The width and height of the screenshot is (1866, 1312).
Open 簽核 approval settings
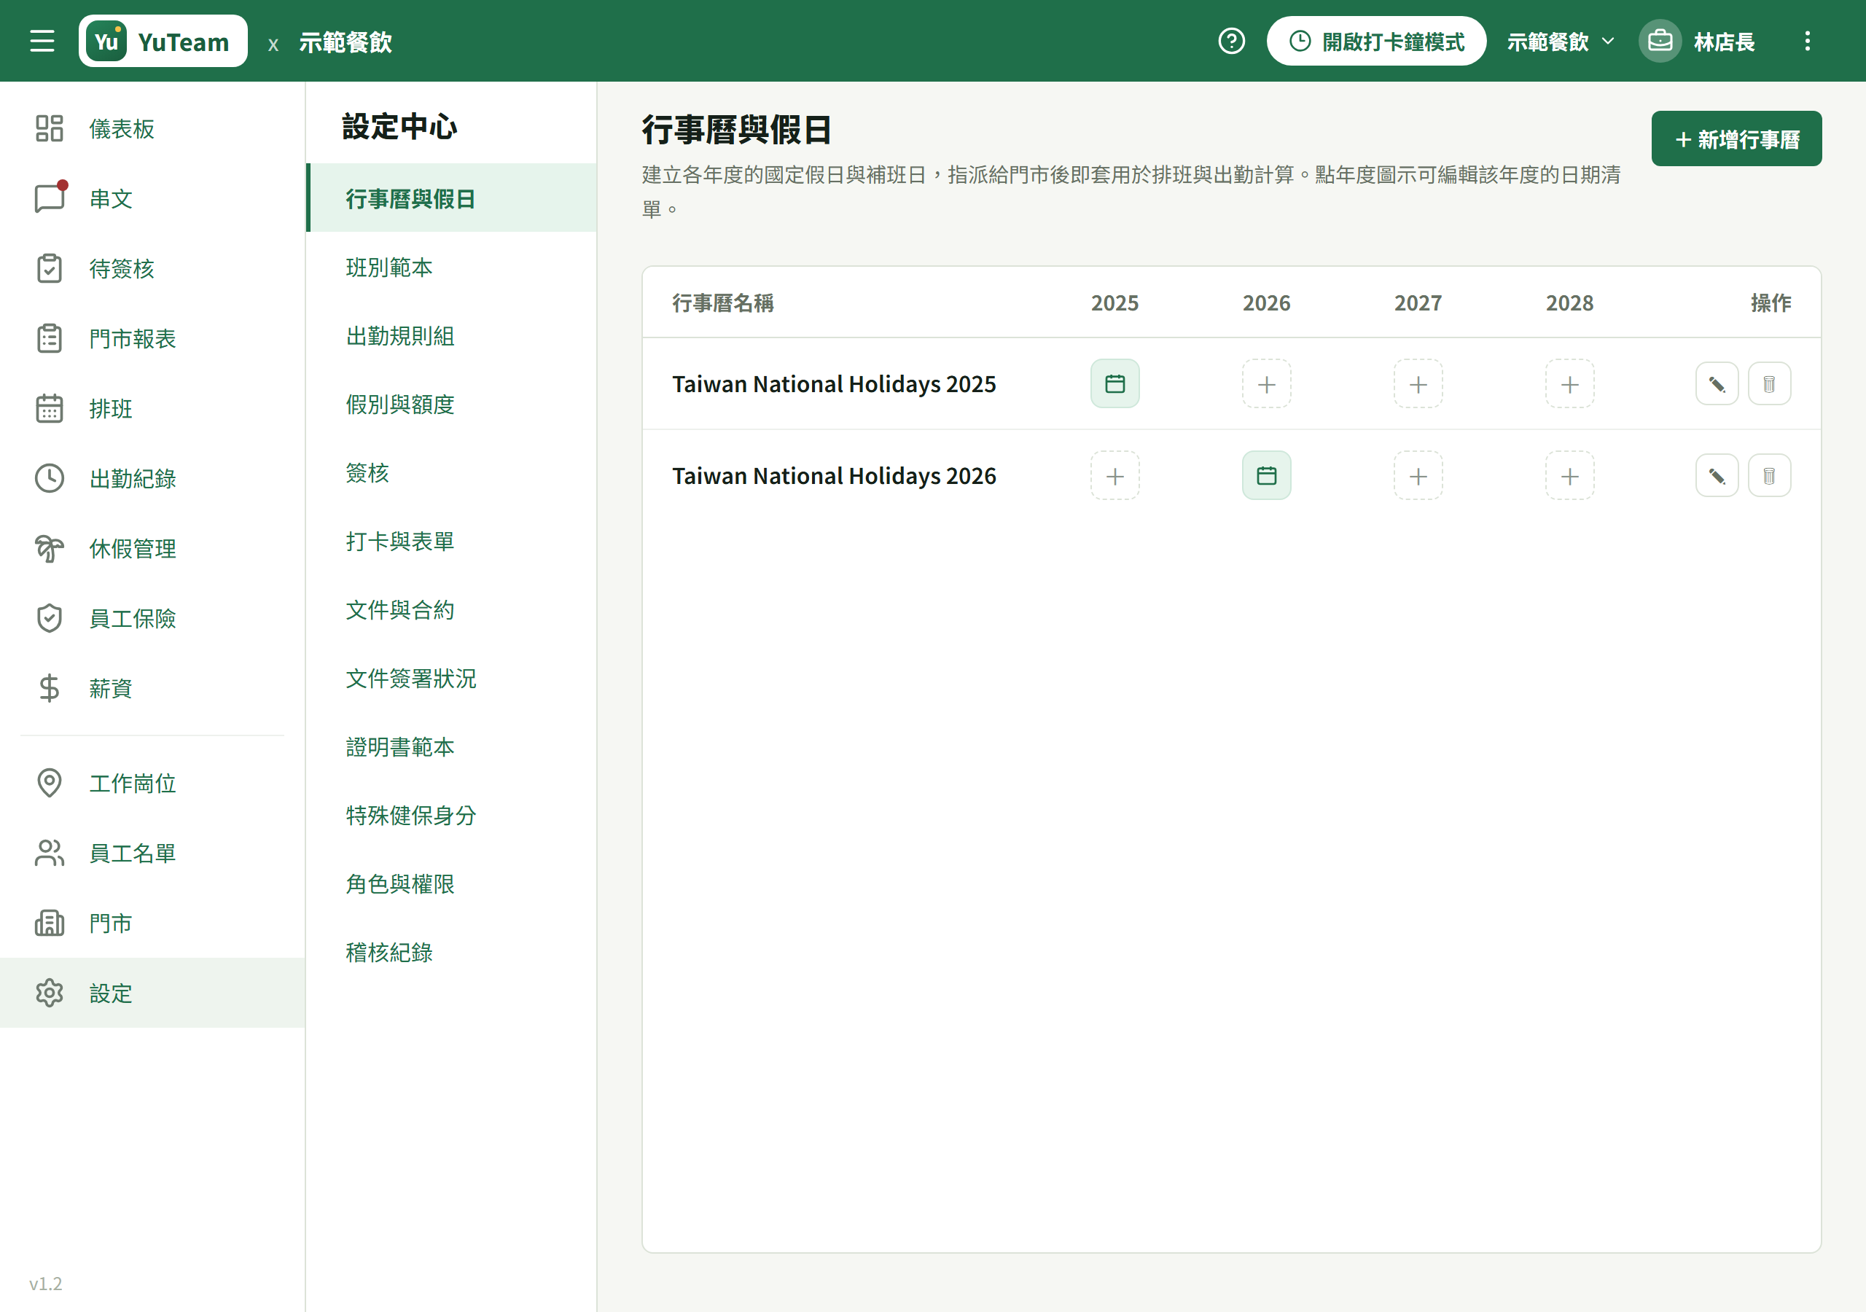pyautogui.click(x=452, y=472)
